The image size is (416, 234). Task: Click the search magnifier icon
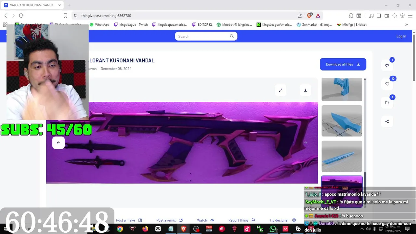tap(232, 36)
